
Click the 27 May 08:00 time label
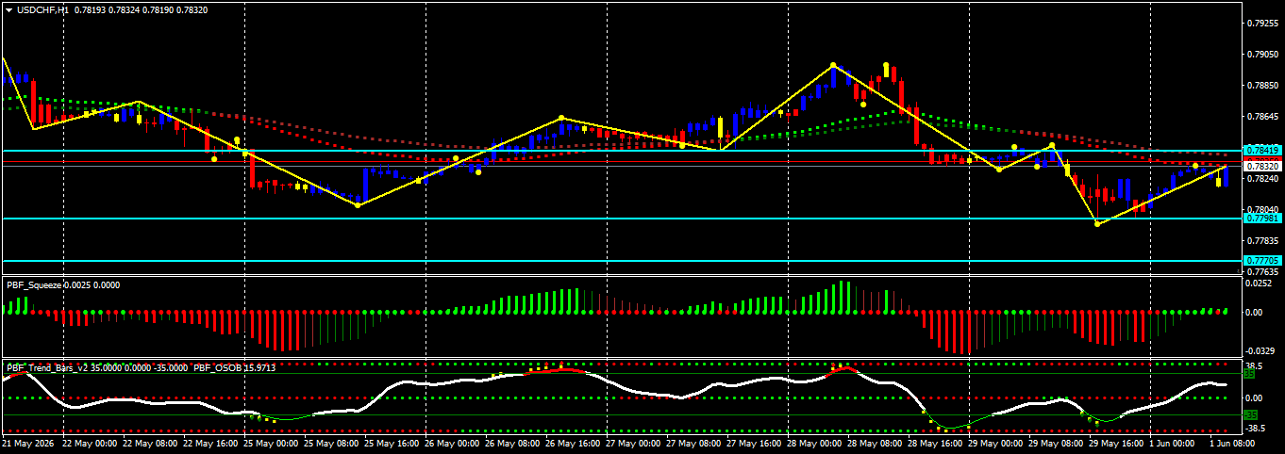coord(694,443)
